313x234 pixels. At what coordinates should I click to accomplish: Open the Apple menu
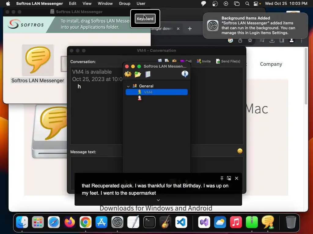coord(8,3)
